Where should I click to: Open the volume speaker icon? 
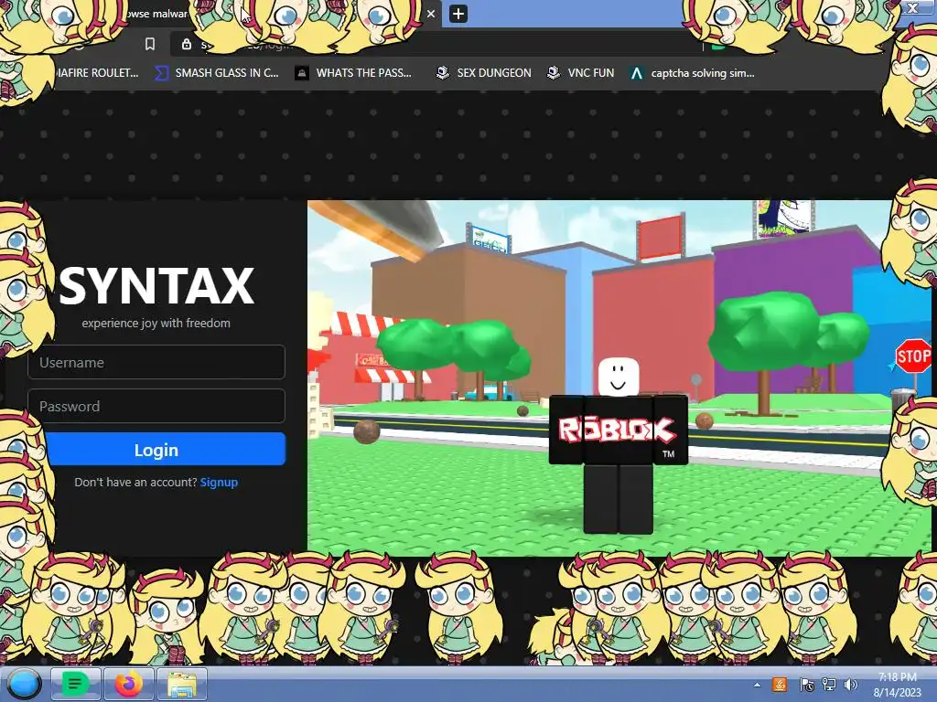[851, 685]
